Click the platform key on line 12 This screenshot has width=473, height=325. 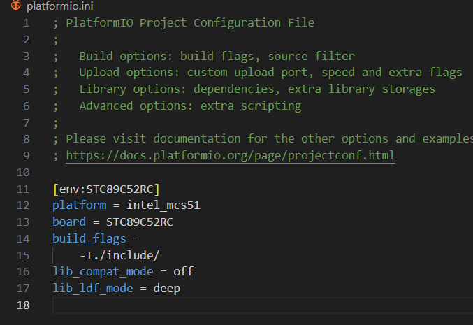[80, 205]
